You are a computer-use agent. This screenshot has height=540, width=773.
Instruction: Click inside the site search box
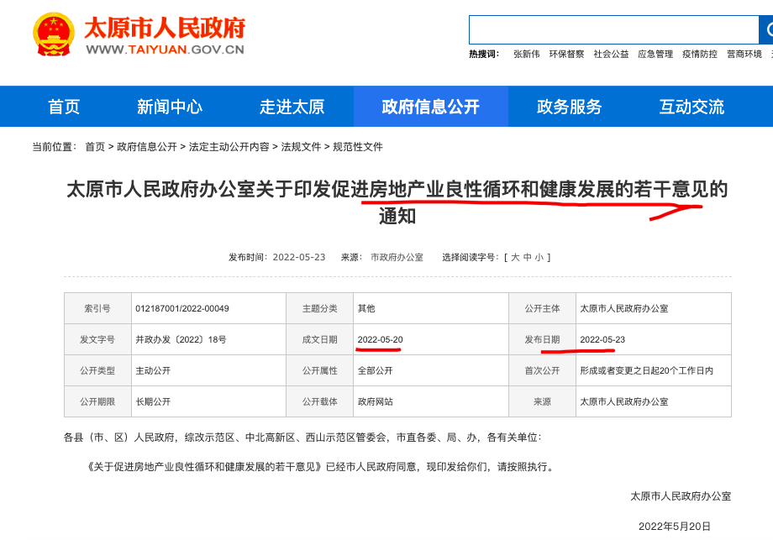click(613, 30)
